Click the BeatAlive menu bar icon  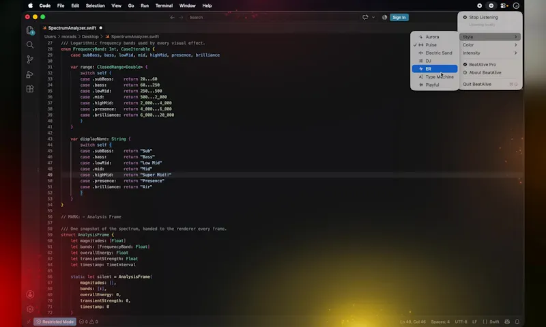pos(491,5)
